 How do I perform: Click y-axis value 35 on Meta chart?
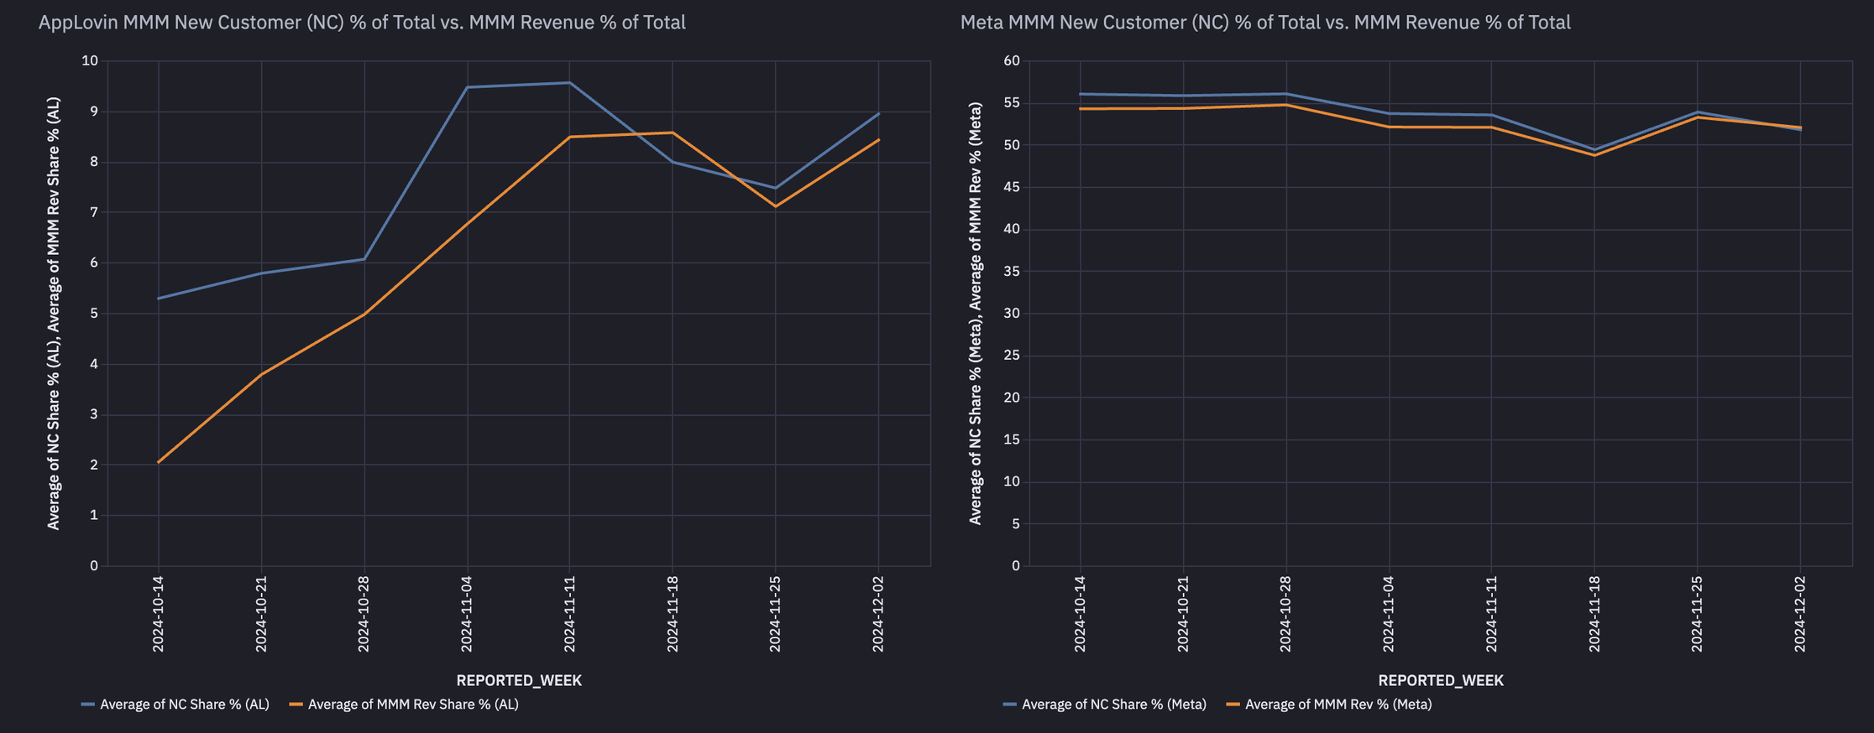click(x=1012, y=271)
